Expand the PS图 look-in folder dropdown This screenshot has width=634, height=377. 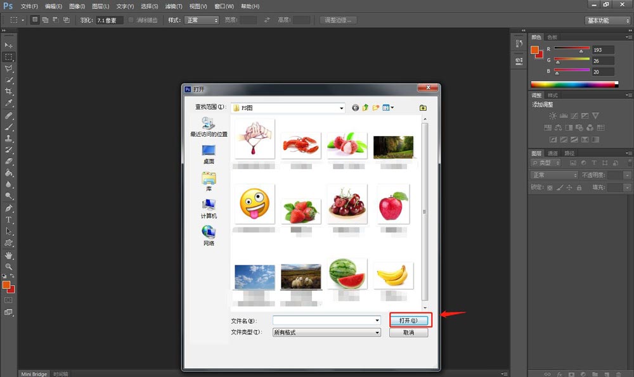pos(342,108)
